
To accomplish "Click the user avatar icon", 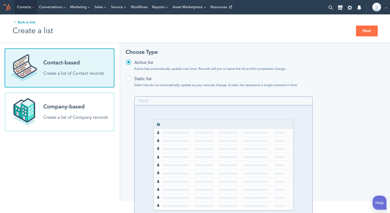I will pyautogui.click(x=376, y=7).
